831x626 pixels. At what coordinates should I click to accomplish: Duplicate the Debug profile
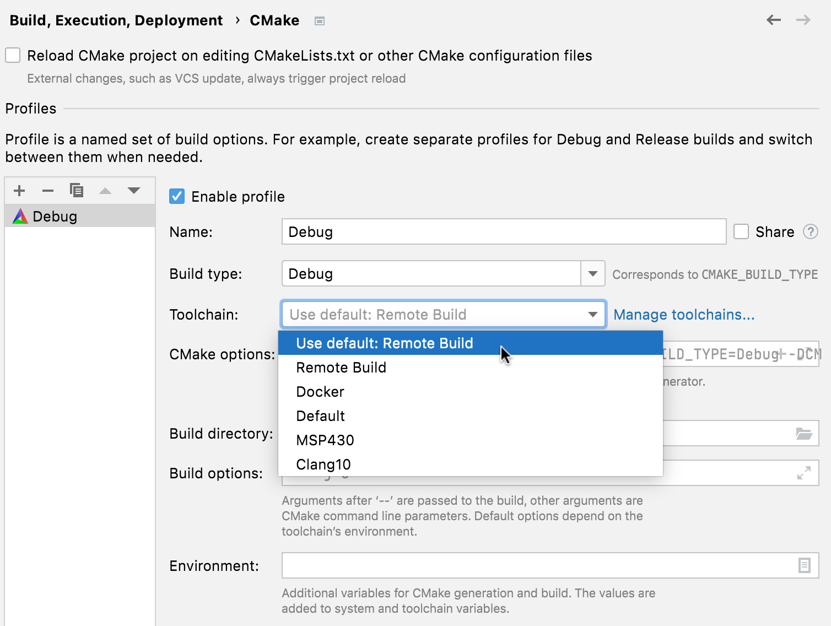point(77,190)
